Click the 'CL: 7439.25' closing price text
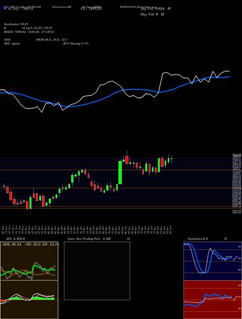This screenshot has height=319, width=242. click(91, 9)
